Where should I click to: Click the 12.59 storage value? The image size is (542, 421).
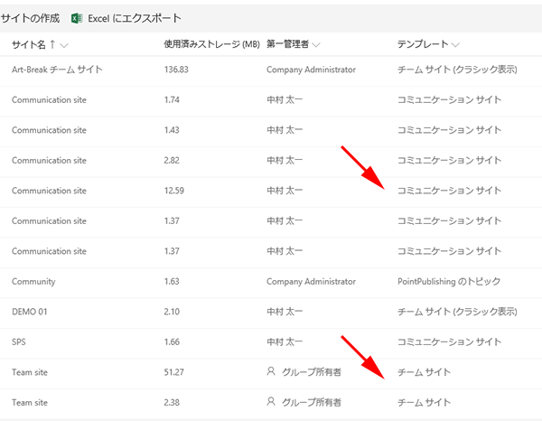173,191
